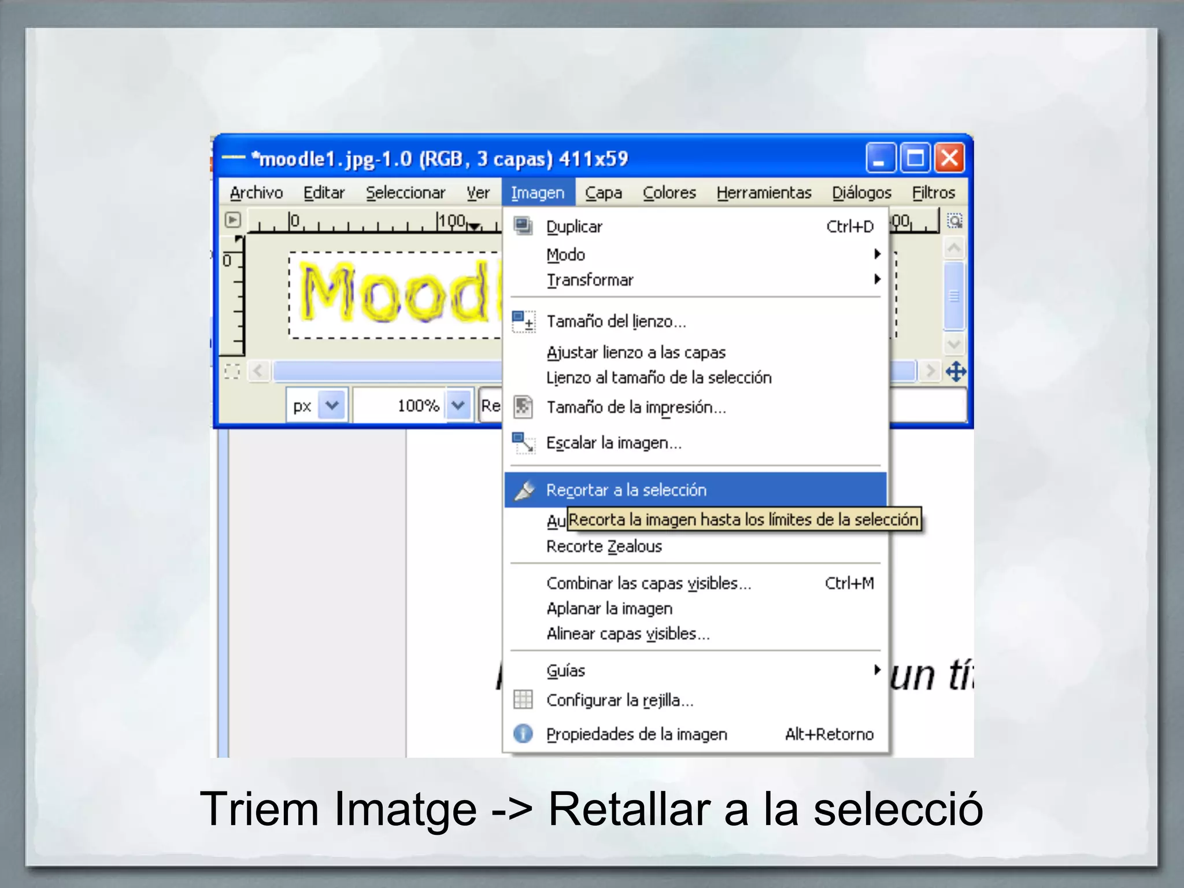Open the px units dropdown
The height and width of the screenshot is (888, 1184).
pyautogui.click(x=332, y=405)
